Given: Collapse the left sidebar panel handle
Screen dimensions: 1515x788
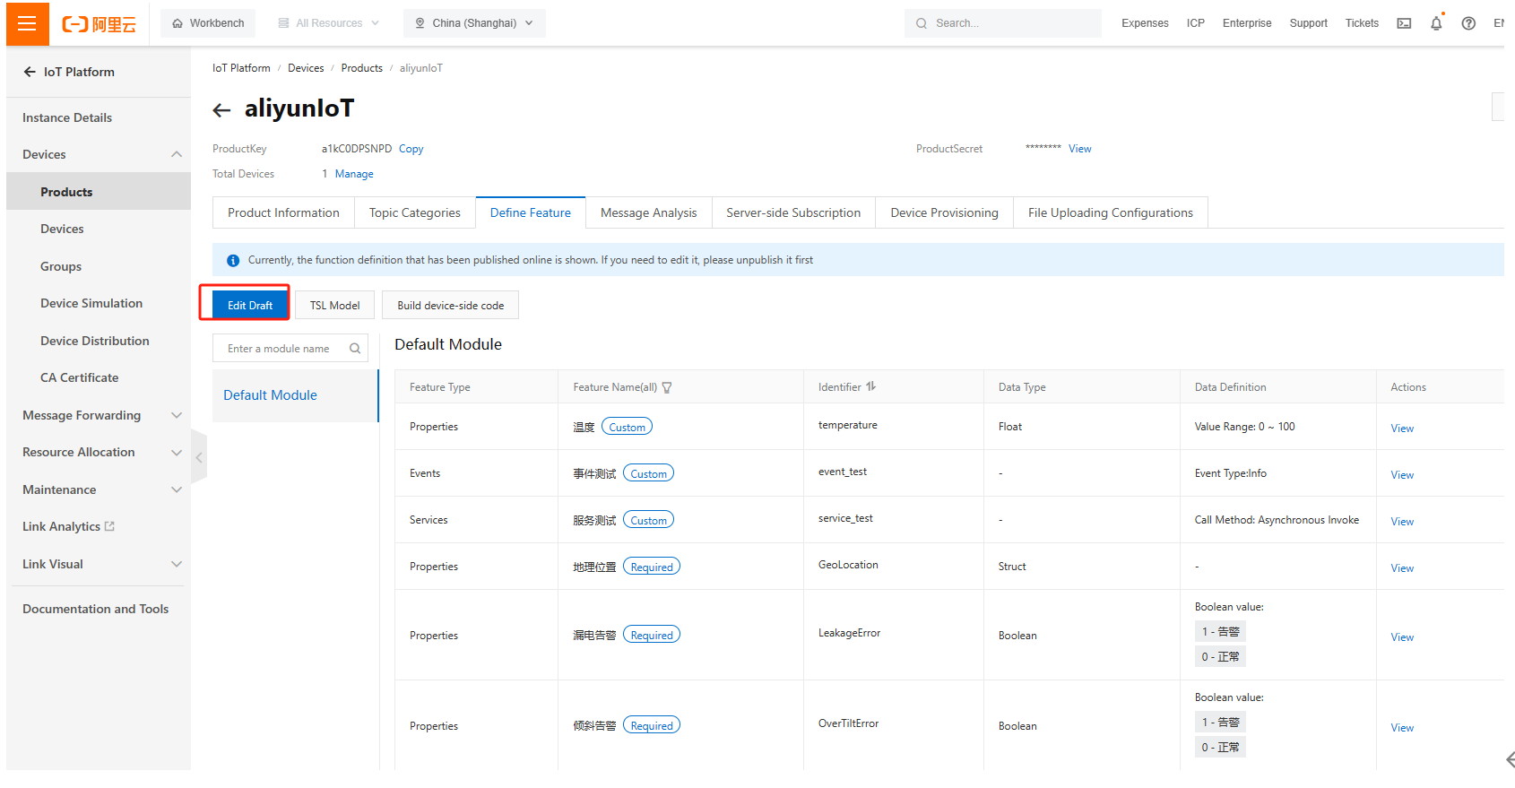Looking at the screenshot, I should 199,457.
